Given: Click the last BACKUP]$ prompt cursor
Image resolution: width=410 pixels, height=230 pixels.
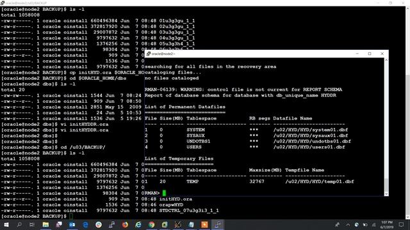Looking at the screenshot, I should 71,216.
